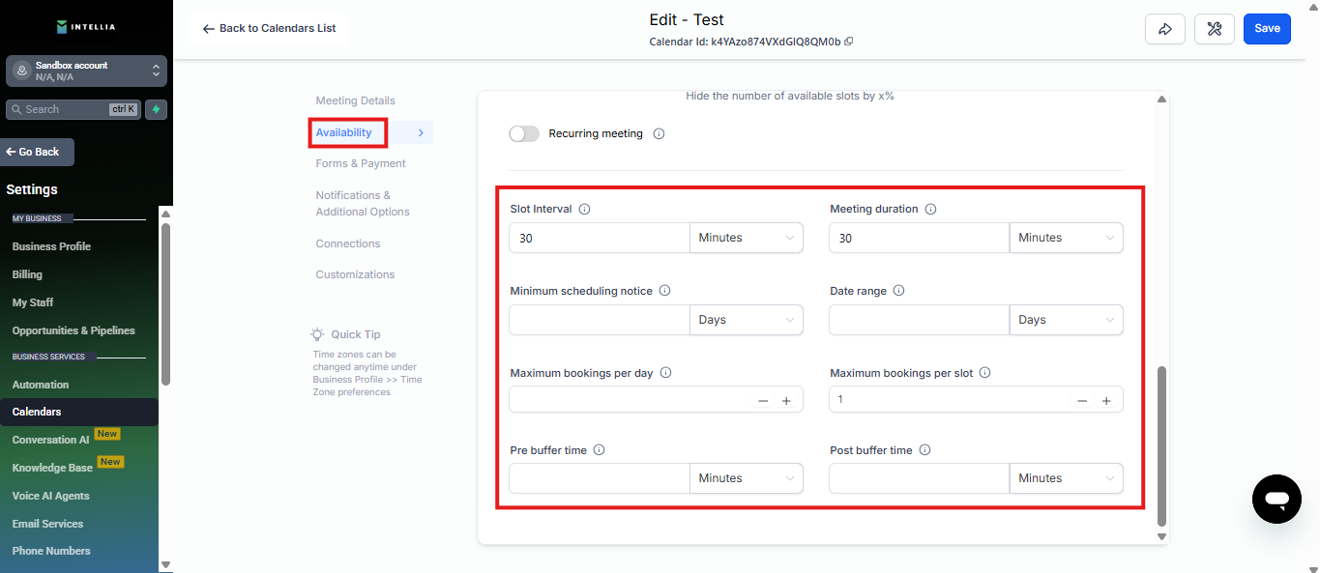
Task: Open the chat support bubble widget
Action: tap(1276, 499)
